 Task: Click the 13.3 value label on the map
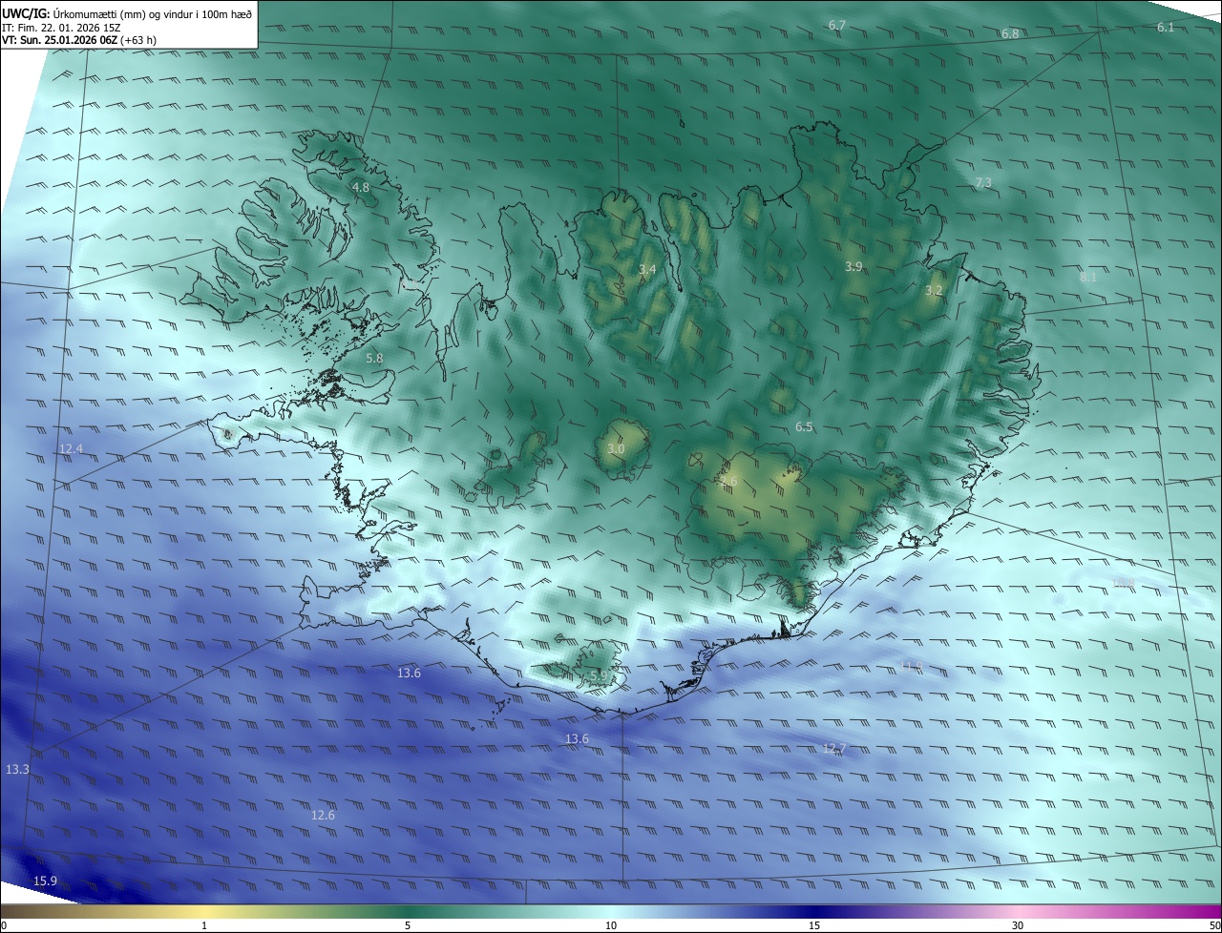point(17,769)
